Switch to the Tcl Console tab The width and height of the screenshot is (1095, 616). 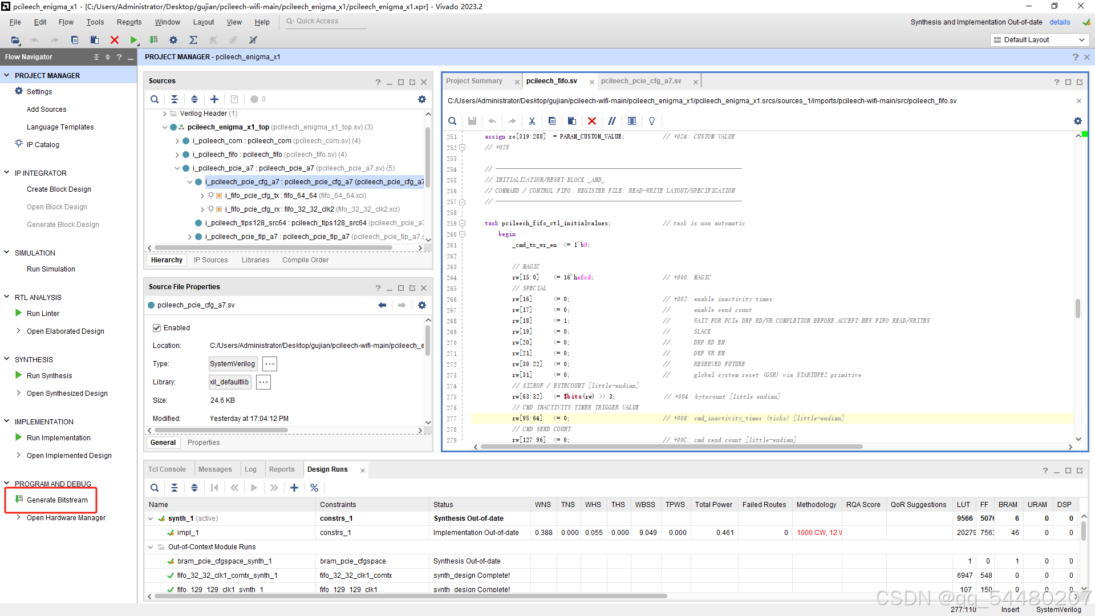point(167,469)
